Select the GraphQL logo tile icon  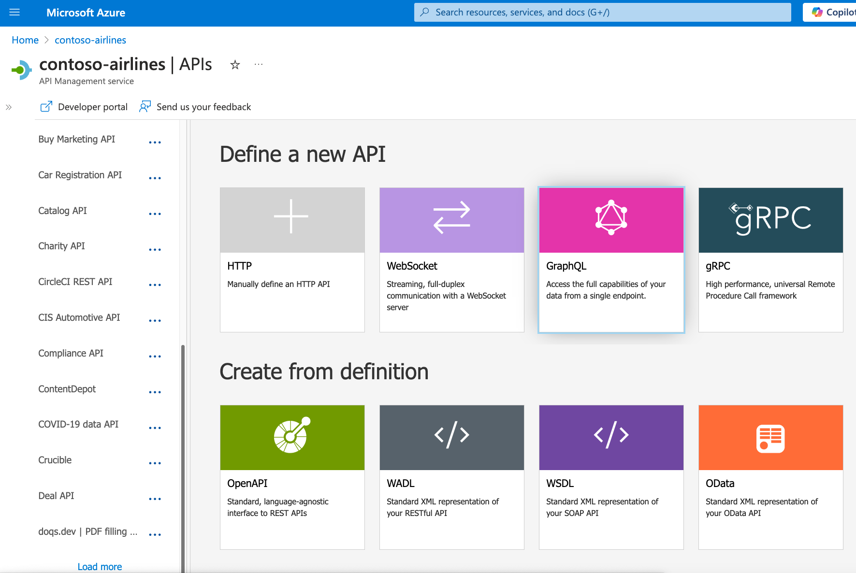coord(611,217)
